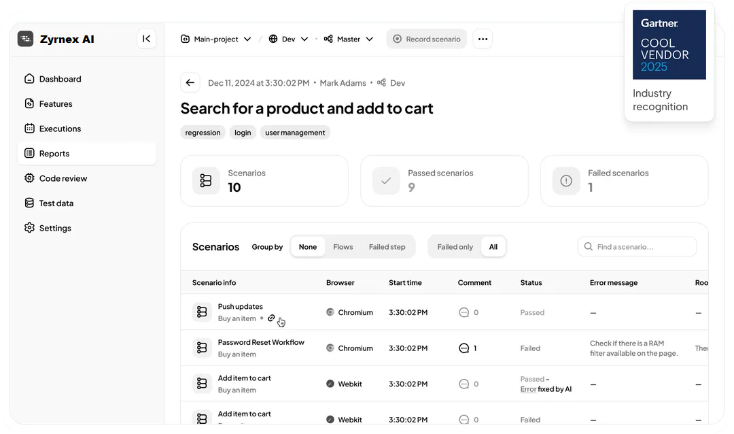Viewport: 734px width, 434px height.
Task: Click the search magnifier icon
Action: pyautogui.click(x=589, y=246)
